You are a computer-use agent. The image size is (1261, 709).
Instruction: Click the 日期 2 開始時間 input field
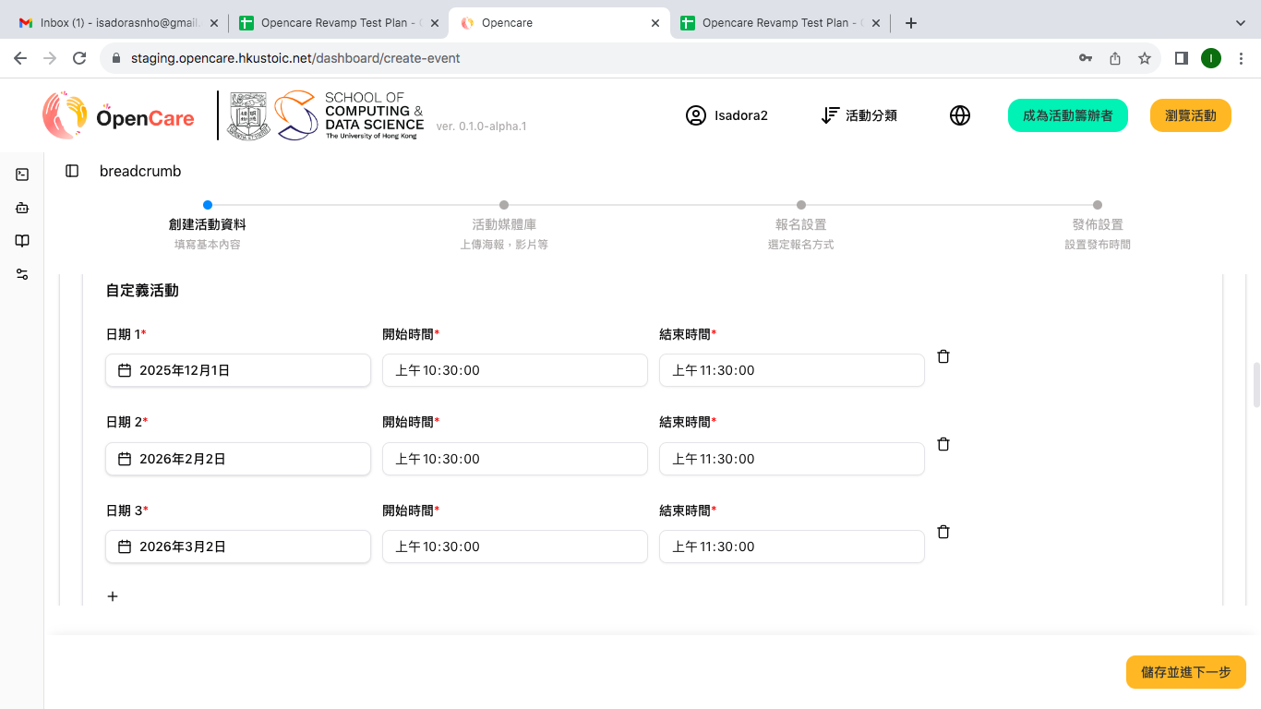[x=515, y=459]
